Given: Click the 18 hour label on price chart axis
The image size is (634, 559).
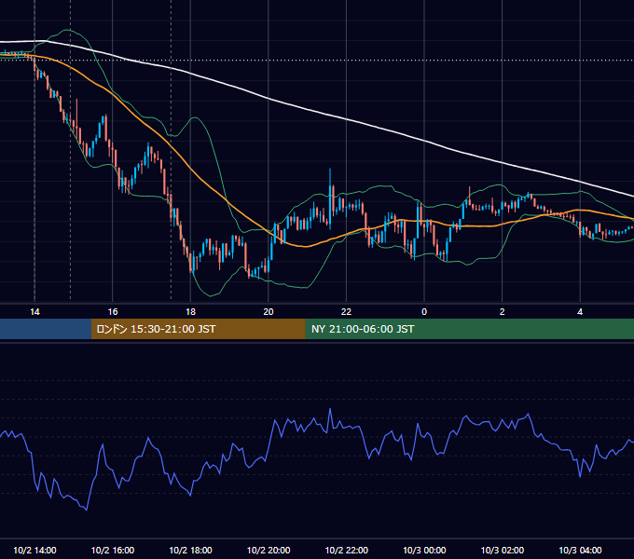Looking at the screenshot, I should click(x=190, y=312).
